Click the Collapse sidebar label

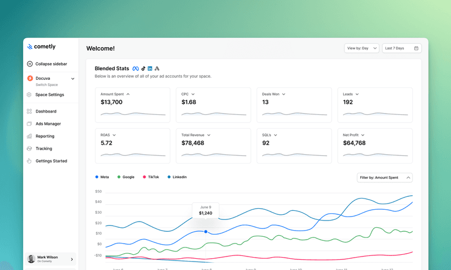click(x=51, y=64)
